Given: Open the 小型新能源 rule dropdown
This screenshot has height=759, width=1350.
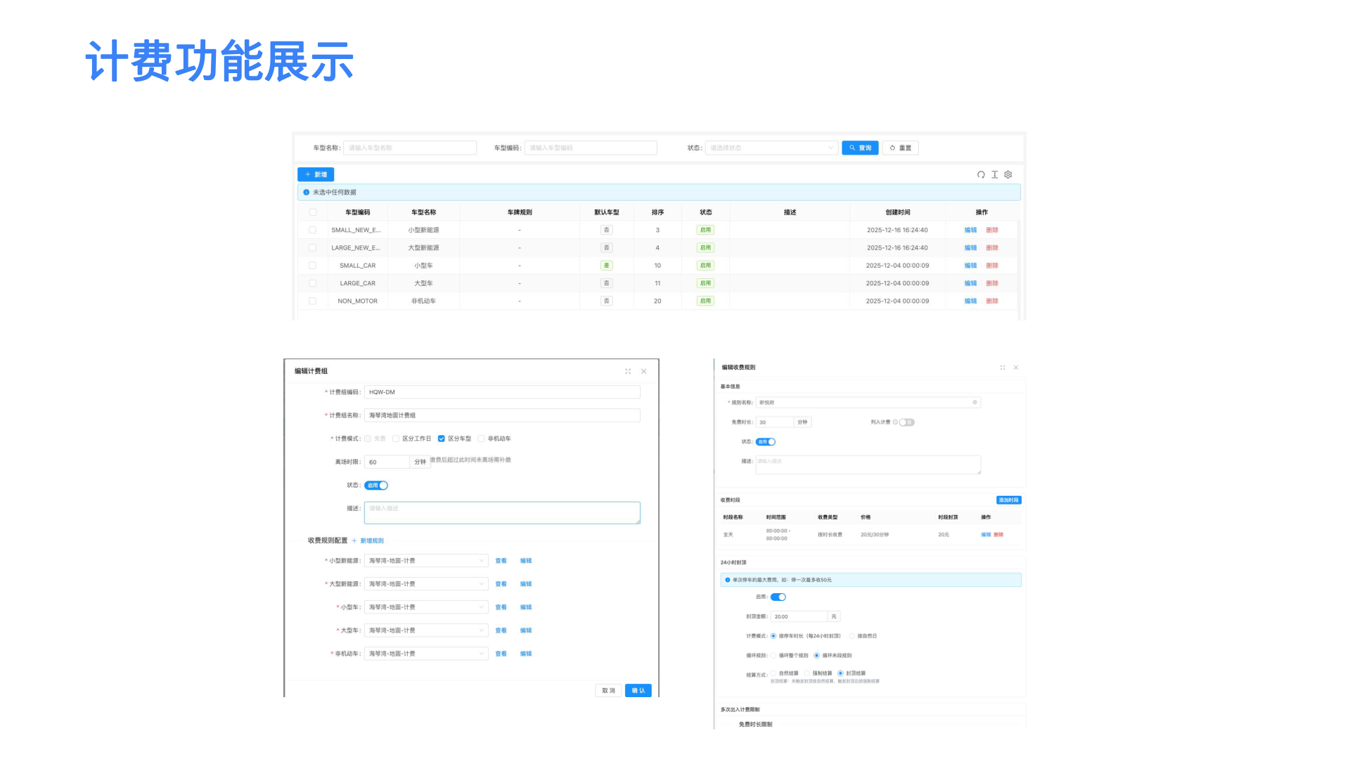Looking at the screenshot, I should 426,561.
